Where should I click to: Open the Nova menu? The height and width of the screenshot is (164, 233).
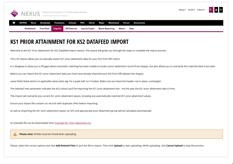(x=33, y=23)
